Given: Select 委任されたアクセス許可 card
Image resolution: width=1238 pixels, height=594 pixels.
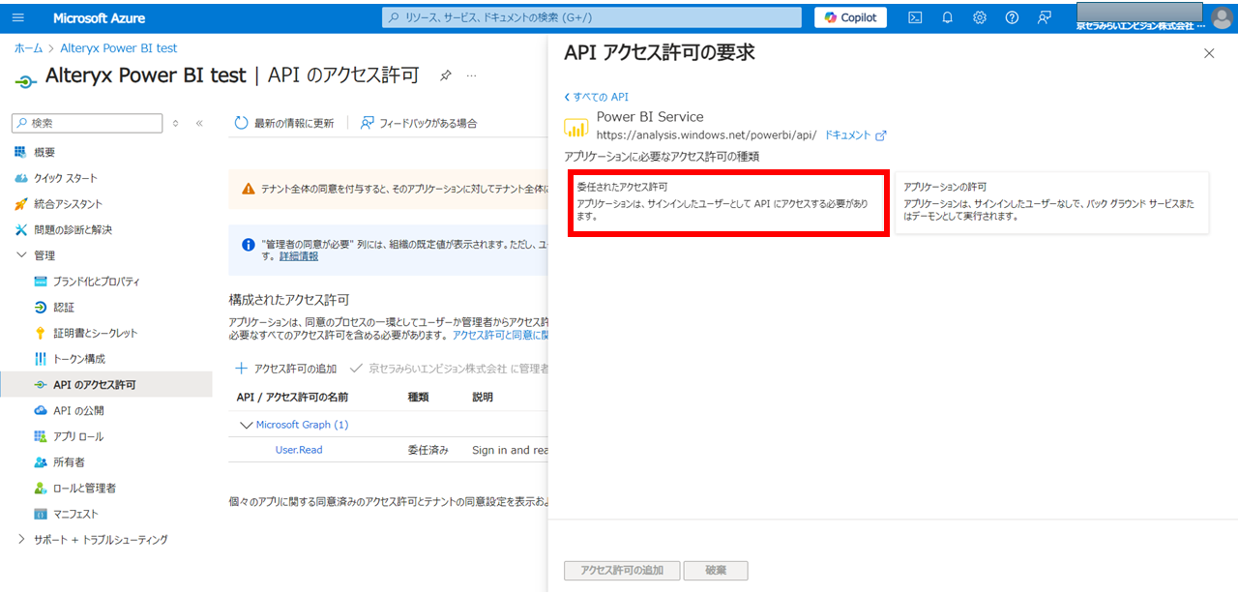Looking at the screenshot, I should tap(727, 202).
